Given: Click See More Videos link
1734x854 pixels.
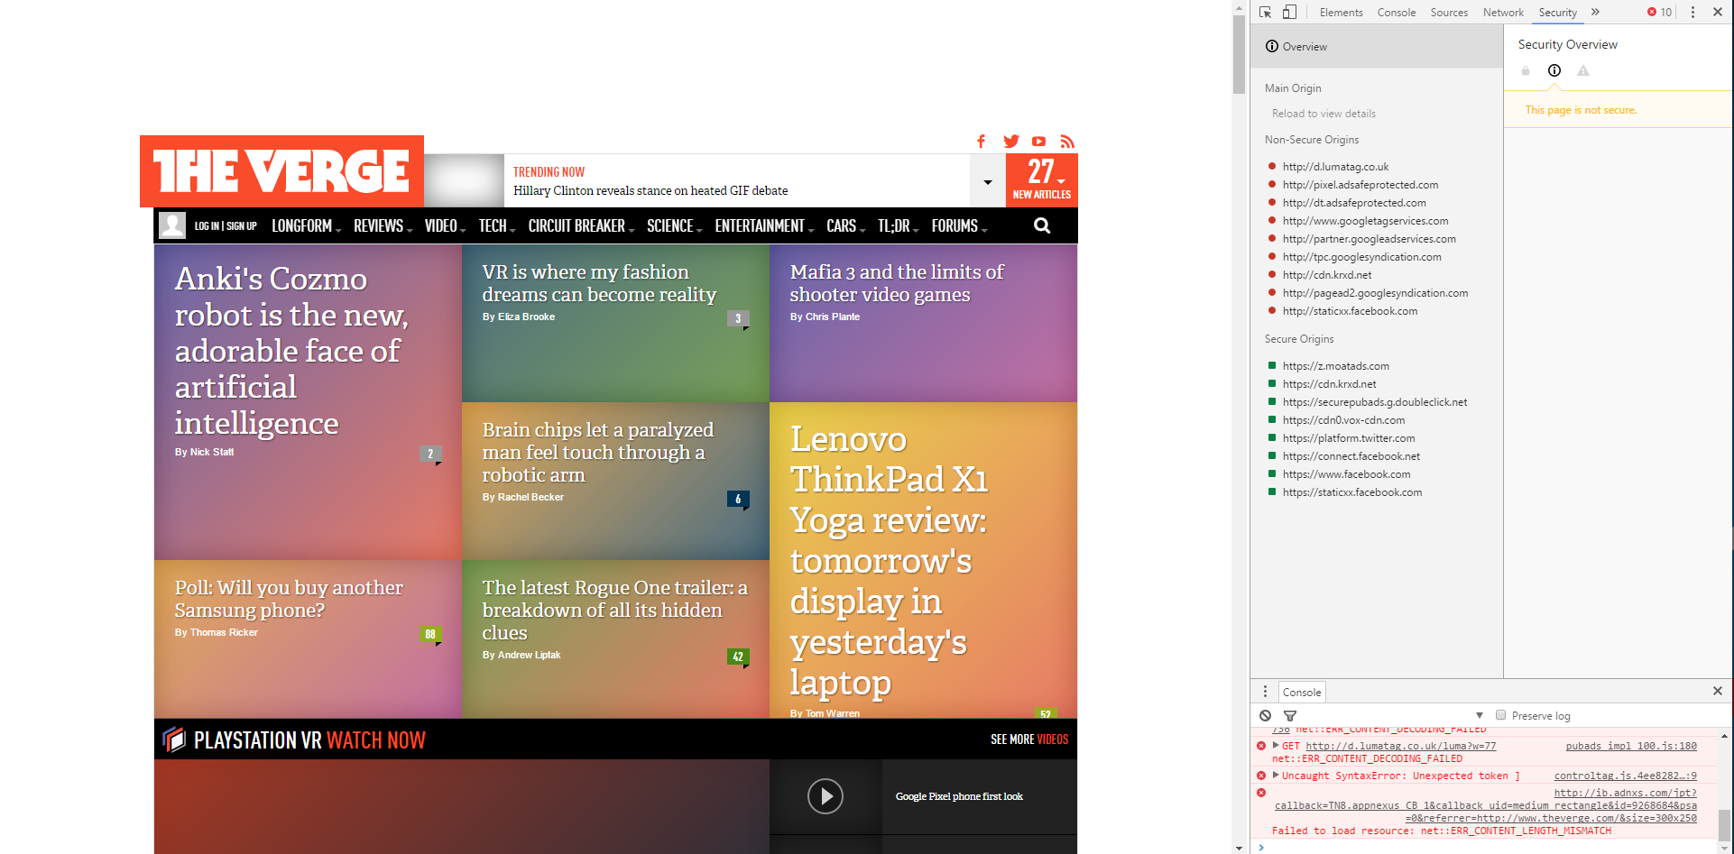Looking at the screenshot, I should point(1029,739).
